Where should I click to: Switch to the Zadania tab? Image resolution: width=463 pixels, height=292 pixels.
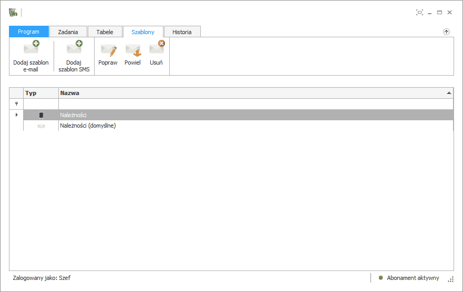click(68, 32)
